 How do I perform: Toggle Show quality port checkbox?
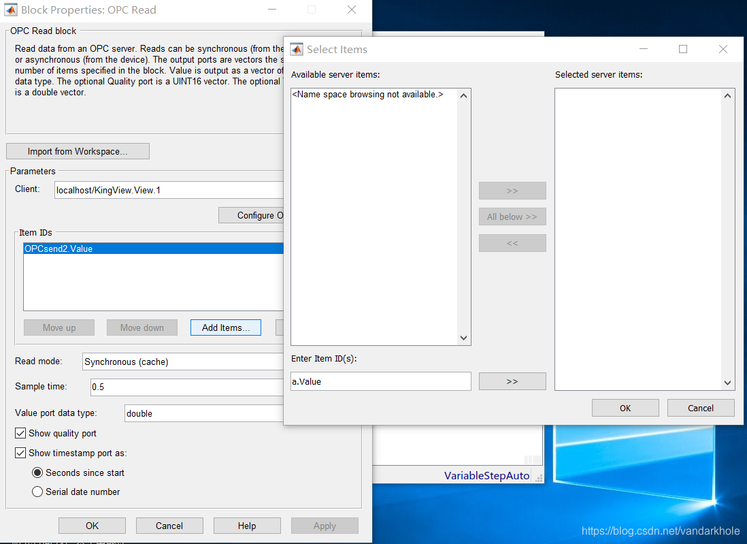click(20, 433)
